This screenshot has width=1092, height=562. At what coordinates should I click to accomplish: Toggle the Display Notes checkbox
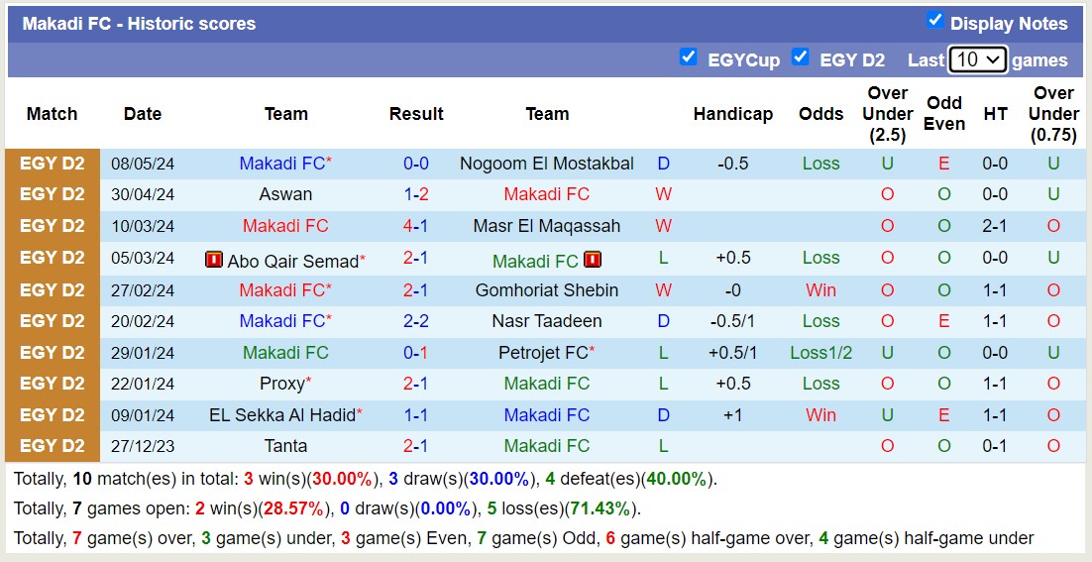[934, 20]
